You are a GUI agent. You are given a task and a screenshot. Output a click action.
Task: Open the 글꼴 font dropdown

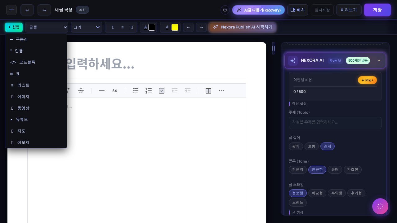47,27
